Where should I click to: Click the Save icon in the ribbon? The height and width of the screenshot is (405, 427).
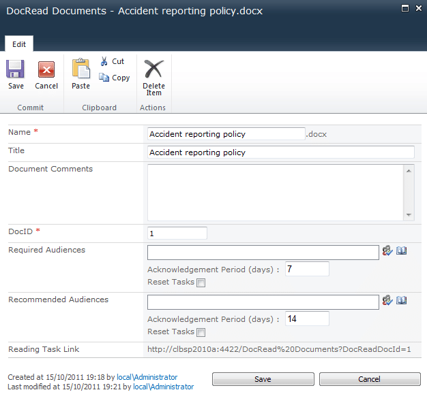click(16, 70)
